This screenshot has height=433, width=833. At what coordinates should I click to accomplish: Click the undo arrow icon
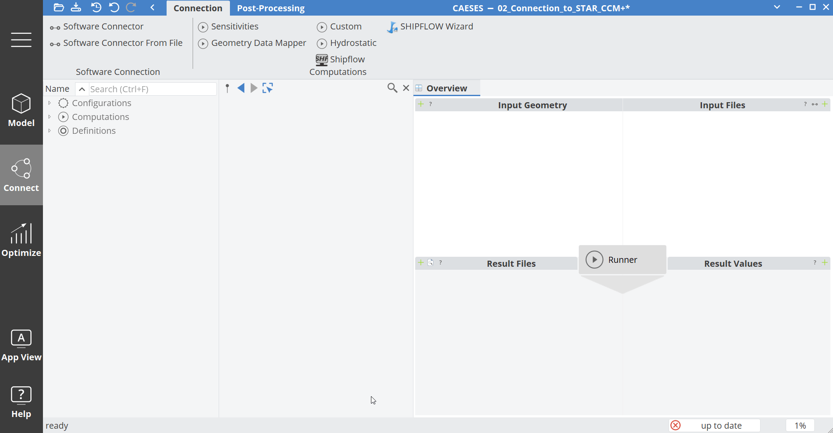click(114, 7)
